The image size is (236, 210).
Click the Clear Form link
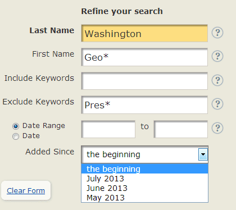coord(26,191)
